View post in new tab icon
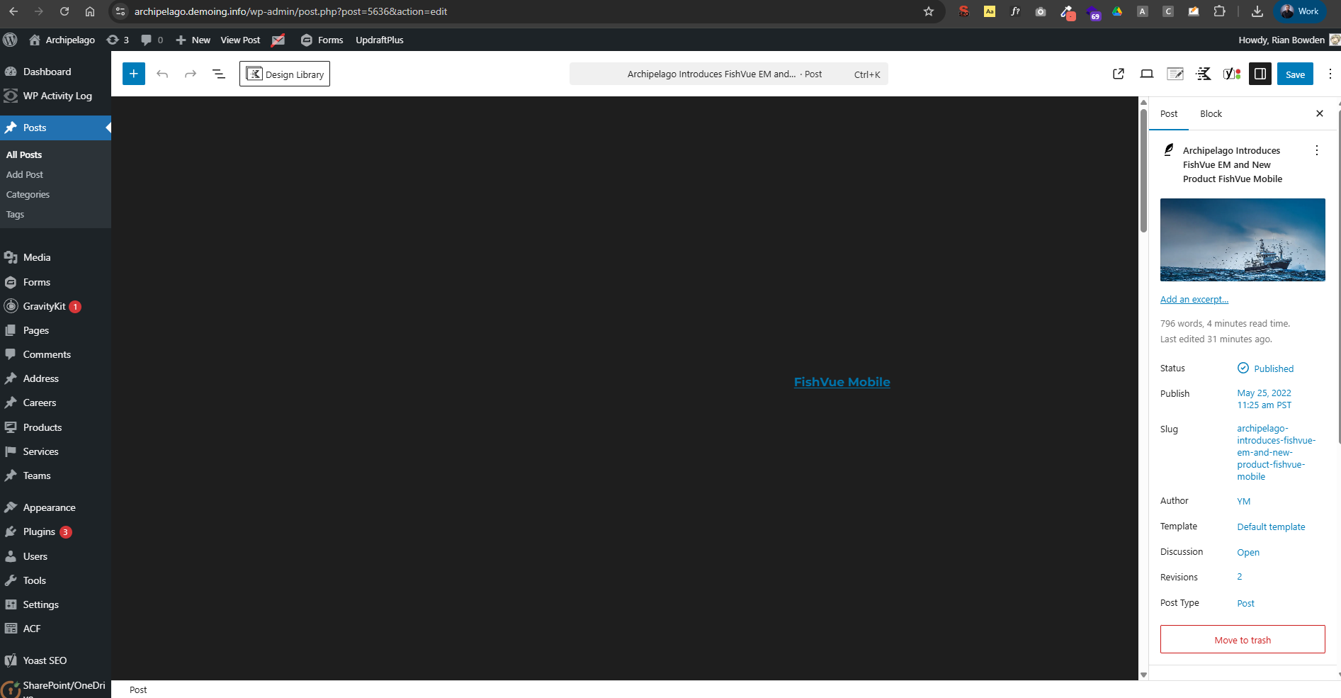This screenshot has width=1341, height=698. pos(1119,74)
